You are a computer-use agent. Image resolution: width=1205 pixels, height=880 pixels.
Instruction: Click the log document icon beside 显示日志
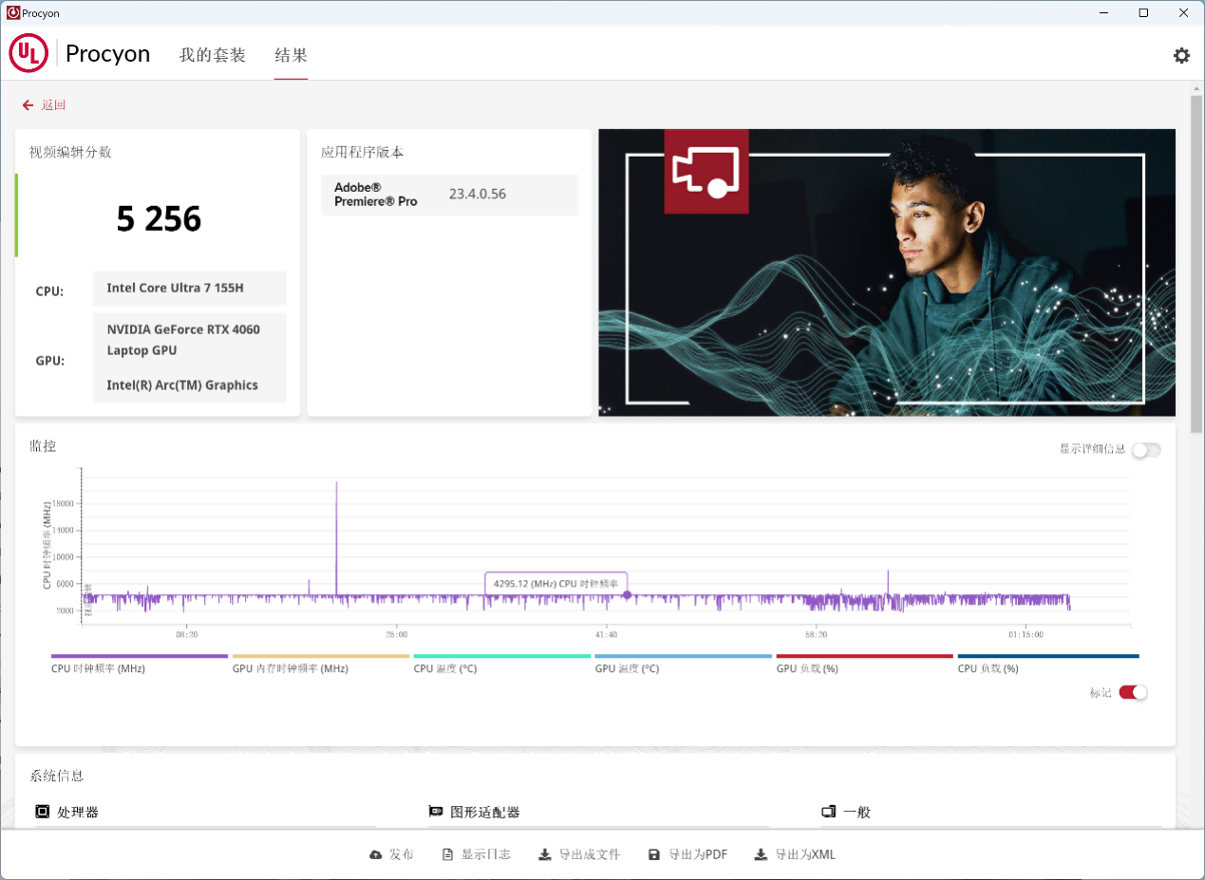[446, 854]
